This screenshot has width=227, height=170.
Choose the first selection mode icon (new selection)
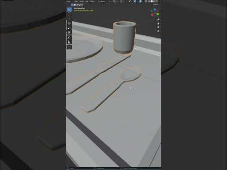coord(72,5)
